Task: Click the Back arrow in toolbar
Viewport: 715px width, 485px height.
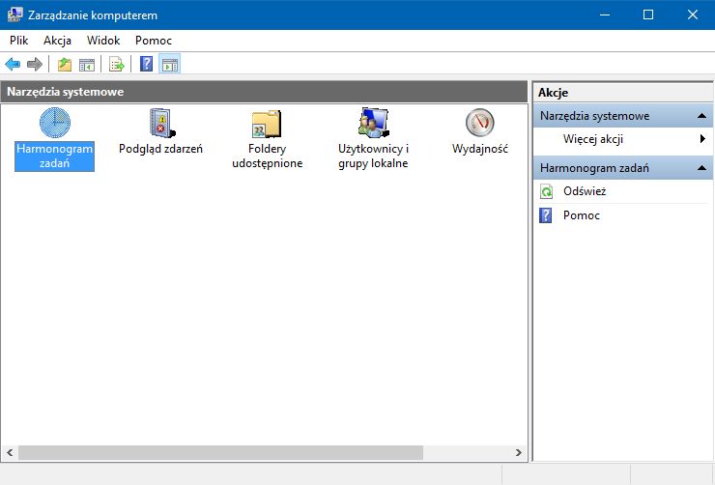Action: (x=13, y=65)
